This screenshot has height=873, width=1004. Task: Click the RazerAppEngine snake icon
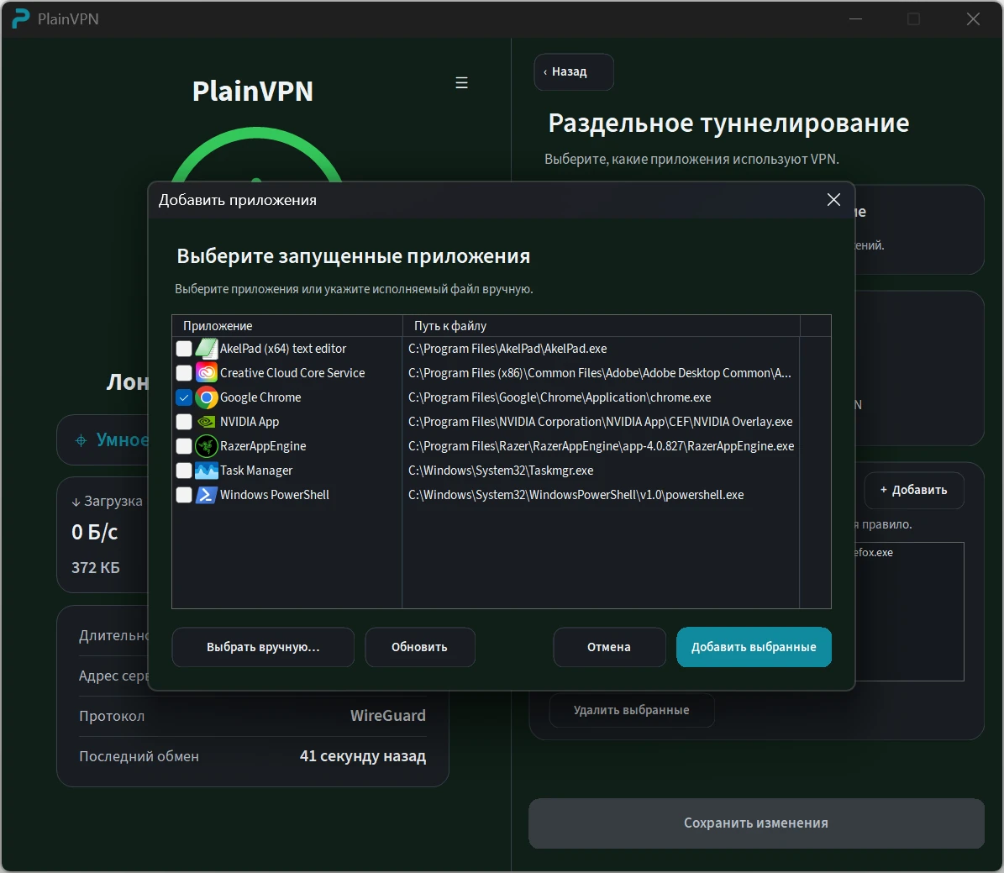click(206, 446)
